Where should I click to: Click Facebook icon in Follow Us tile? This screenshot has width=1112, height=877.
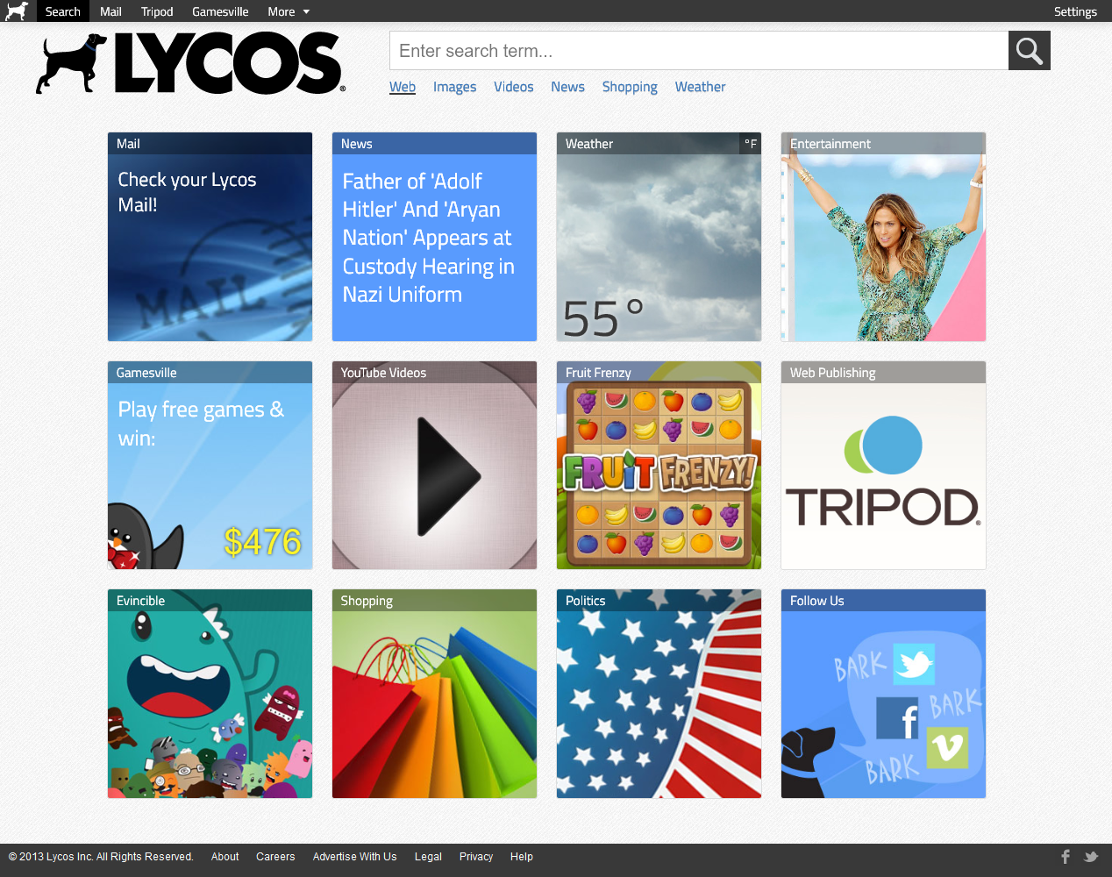[x=898, y=718]
